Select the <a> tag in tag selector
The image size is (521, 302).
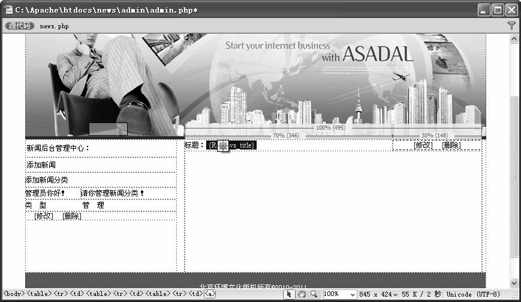tap(210, 294)
